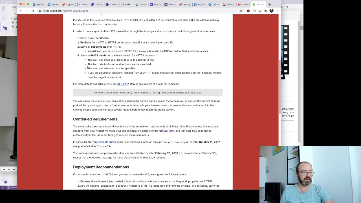This screenshot has width=361, height=203.
Task: Click the Deployment Recommendations heading
Action: [101, 167]
